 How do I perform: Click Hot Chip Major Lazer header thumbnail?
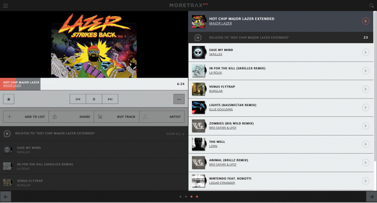(199, 22)
